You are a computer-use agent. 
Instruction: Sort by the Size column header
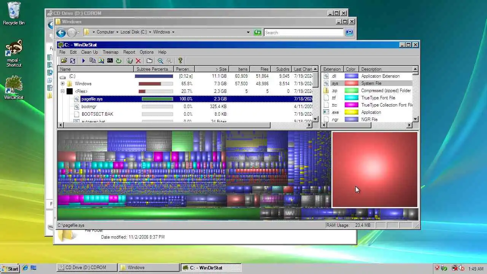click(211, 69)
